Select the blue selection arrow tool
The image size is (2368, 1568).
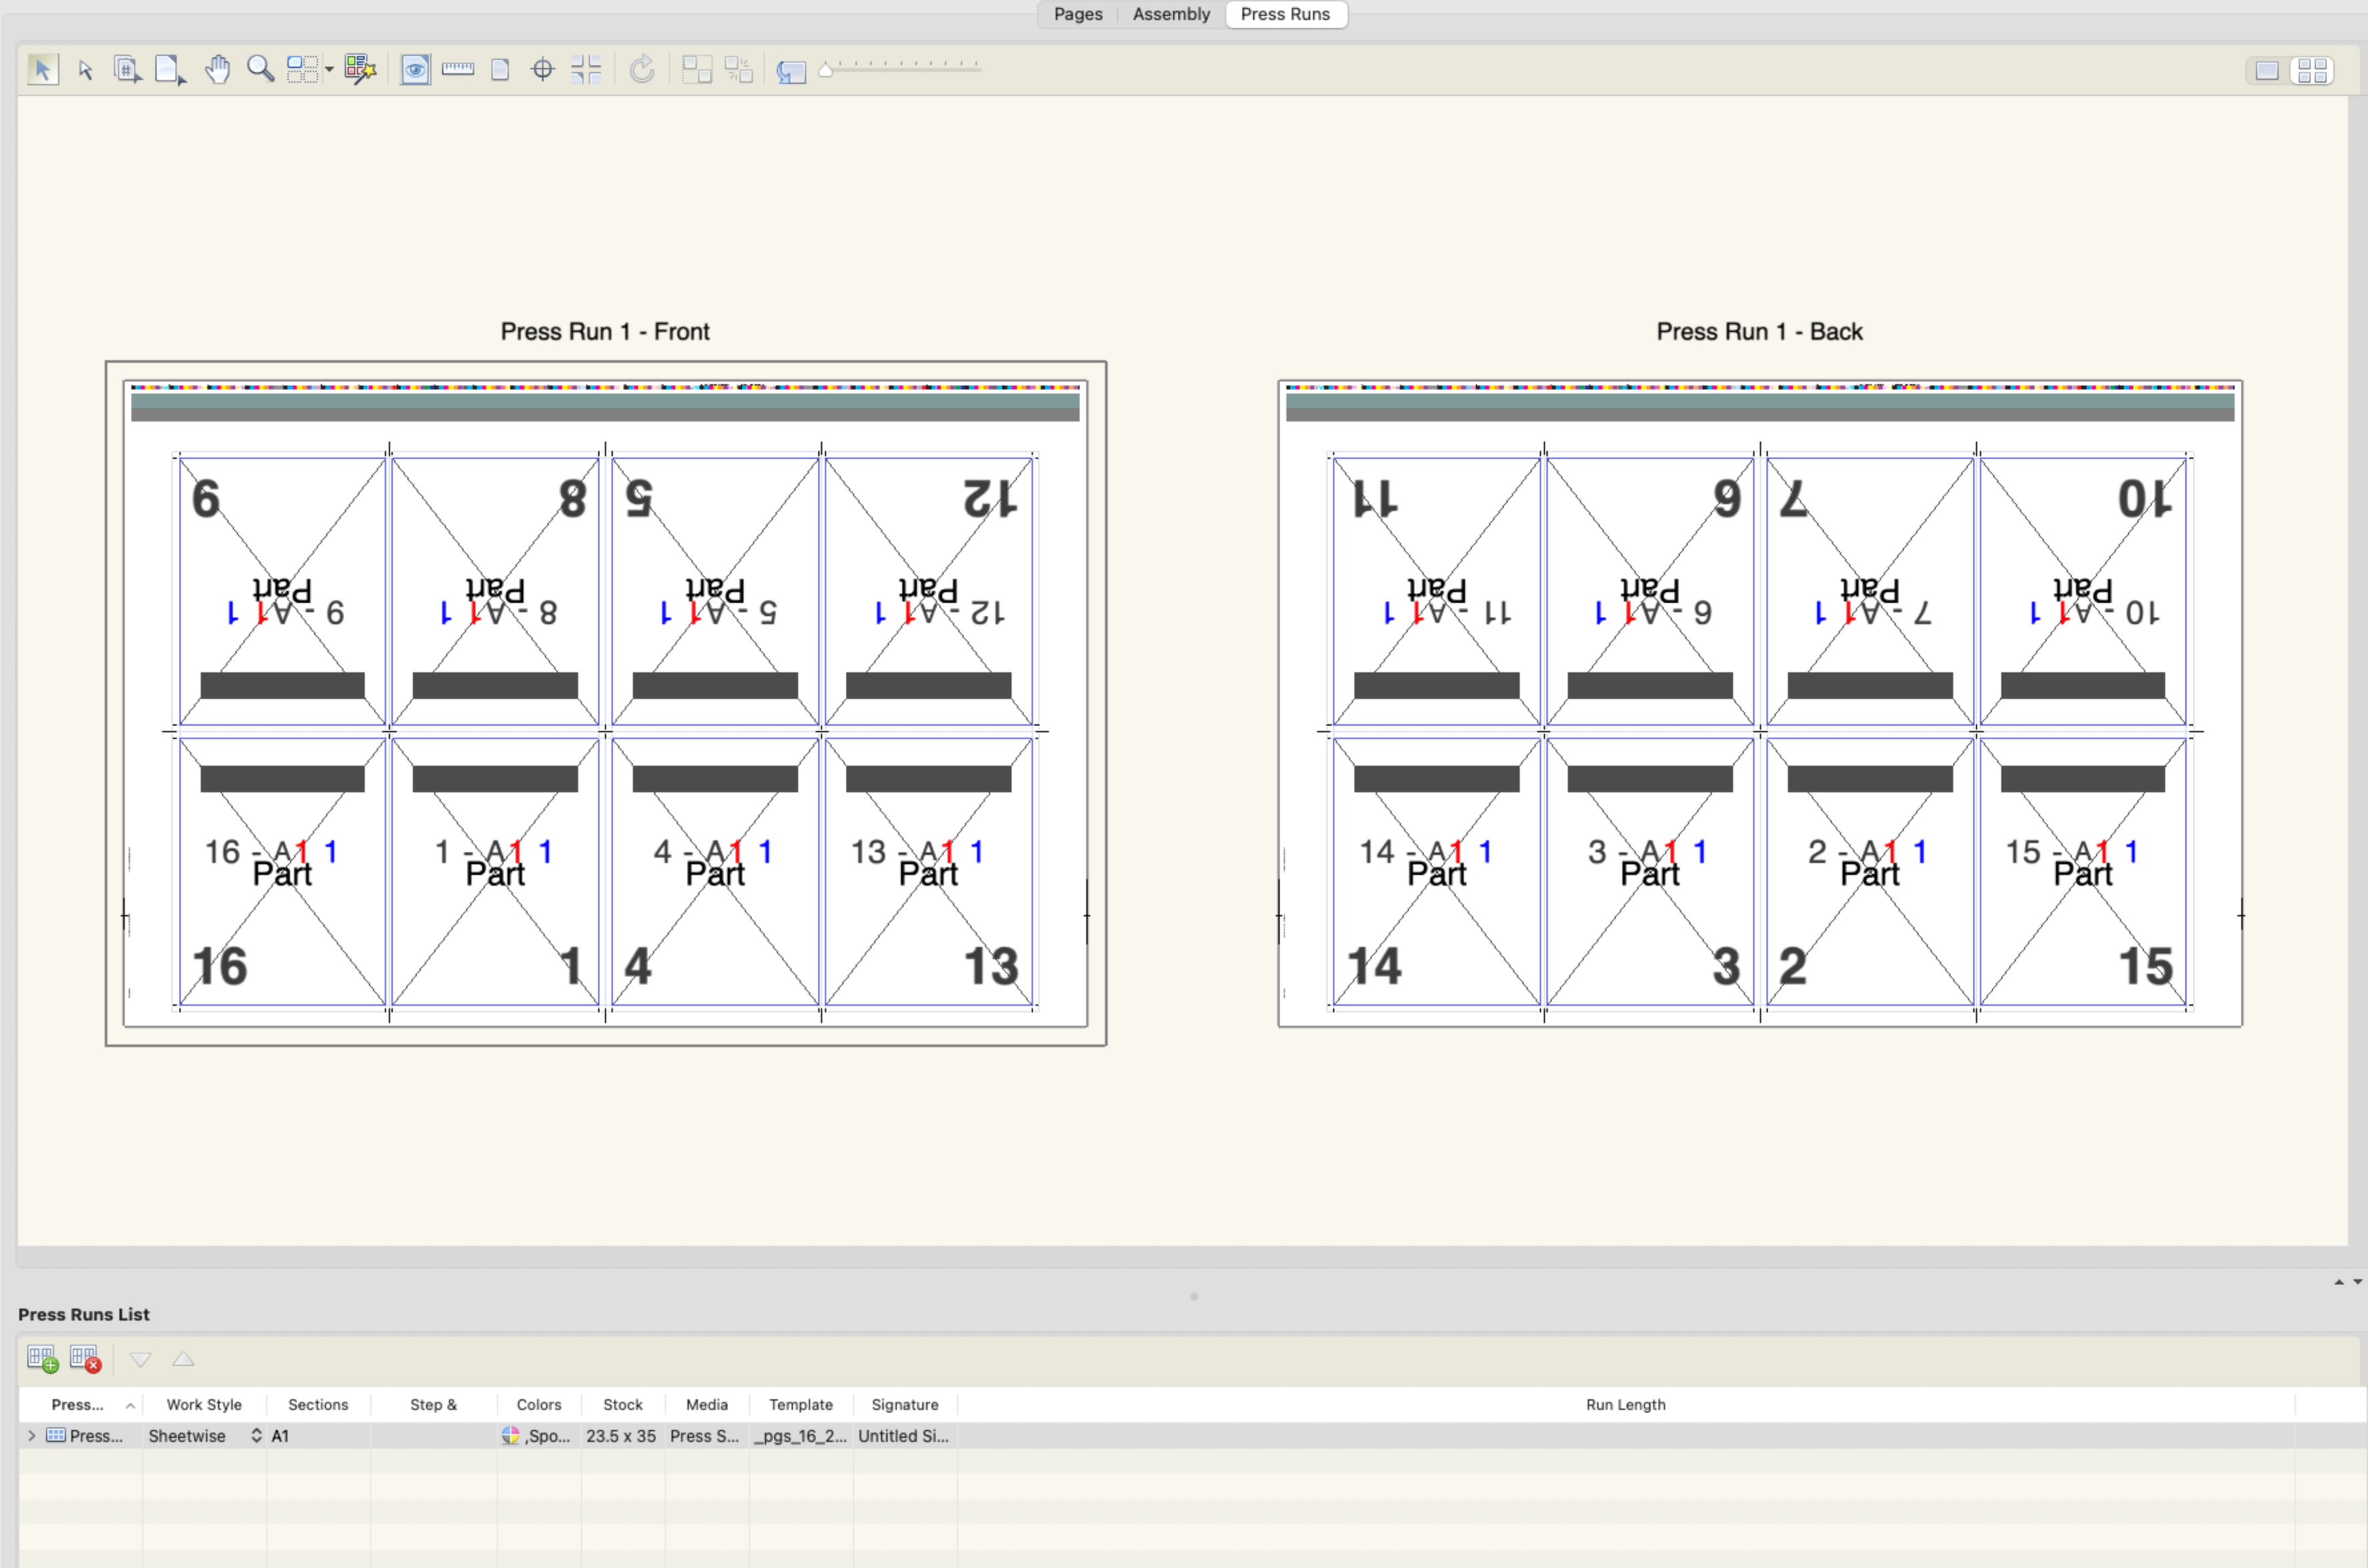coord(42,69)
